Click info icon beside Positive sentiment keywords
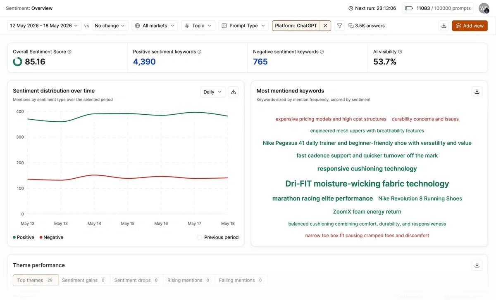This screenshot has height=300, width=496. point(199,52)
